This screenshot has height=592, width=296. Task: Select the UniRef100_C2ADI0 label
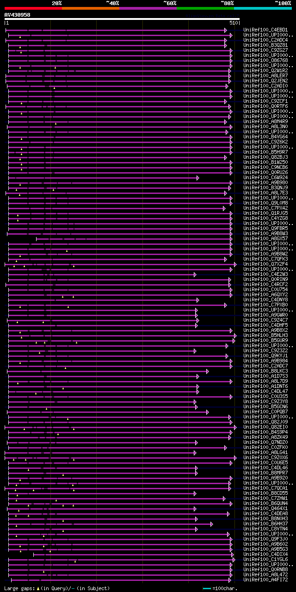coord(265,86)
